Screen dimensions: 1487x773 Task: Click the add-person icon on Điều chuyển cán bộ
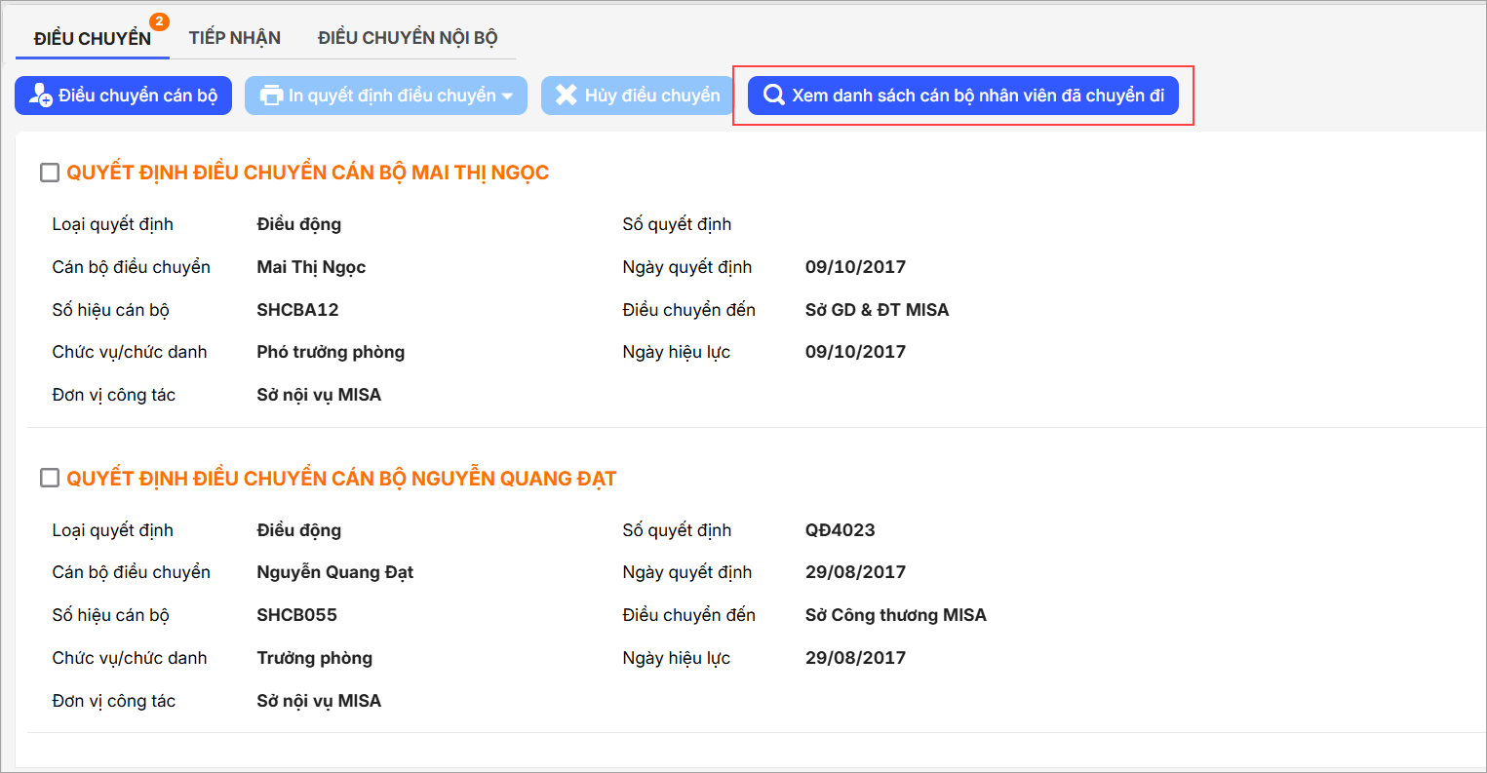click(x=40, y=96)
